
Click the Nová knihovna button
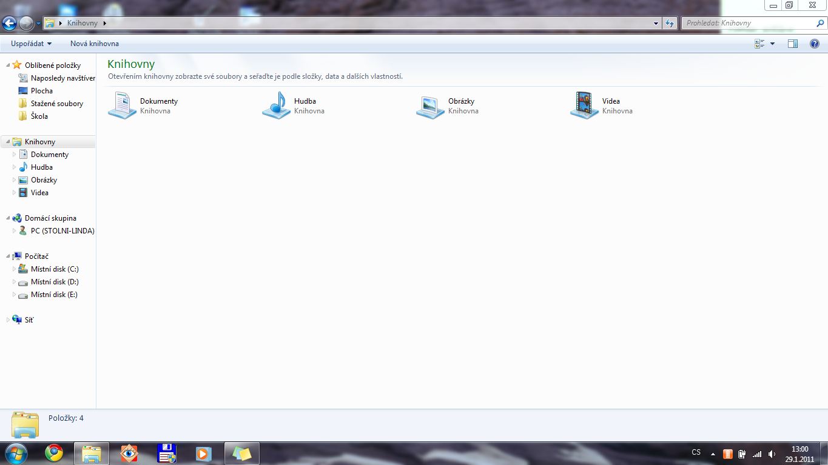(95, 44)
